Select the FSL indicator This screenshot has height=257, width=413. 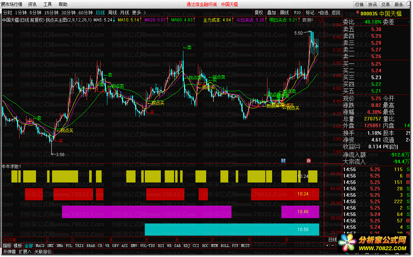69,246
